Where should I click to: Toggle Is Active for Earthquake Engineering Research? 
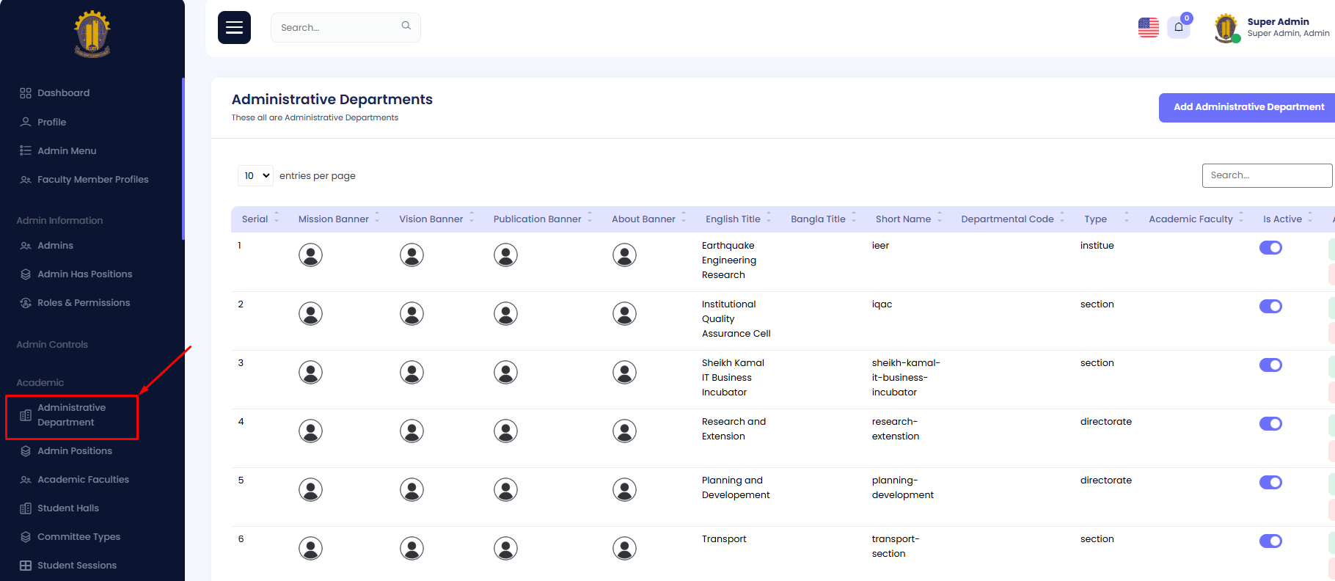pyautogui.click(x=1270, y=248)
